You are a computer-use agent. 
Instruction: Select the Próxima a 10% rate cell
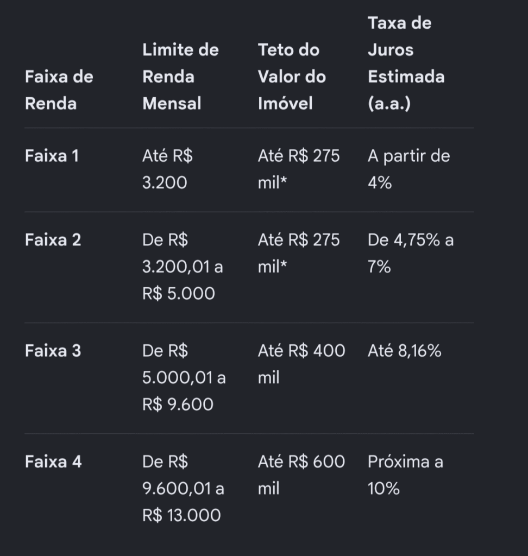coord(406,476)
